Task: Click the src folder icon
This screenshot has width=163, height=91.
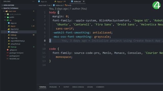Action: click(x=8, y=20)
